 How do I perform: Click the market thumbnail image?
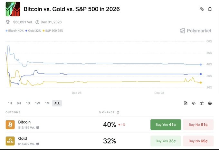tap(13, 9)
